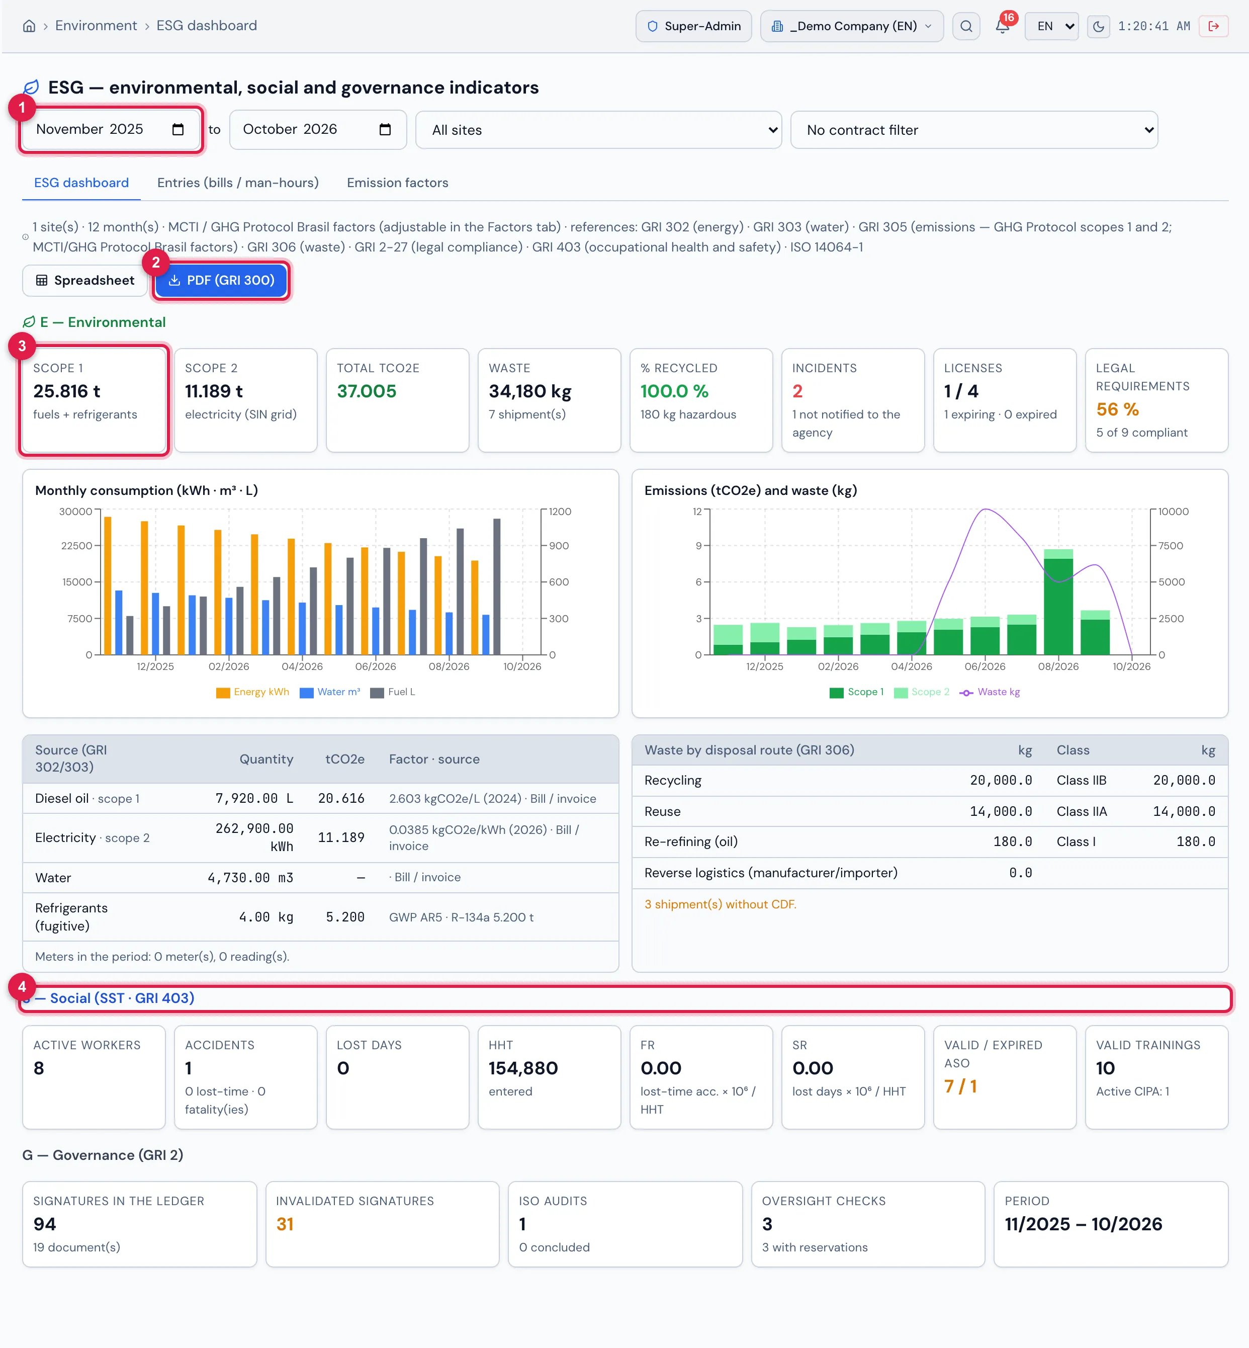This screenshot has height=1348, width=1249.
Task: Click the Water 4,730.00 m3 row
Action: (320, 878)
